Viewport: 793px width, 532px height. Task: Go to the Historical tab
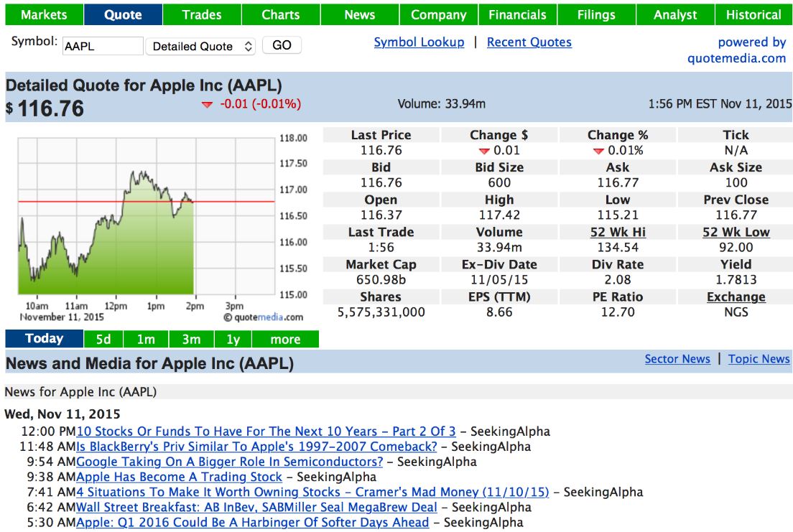[x=753, y=14]
